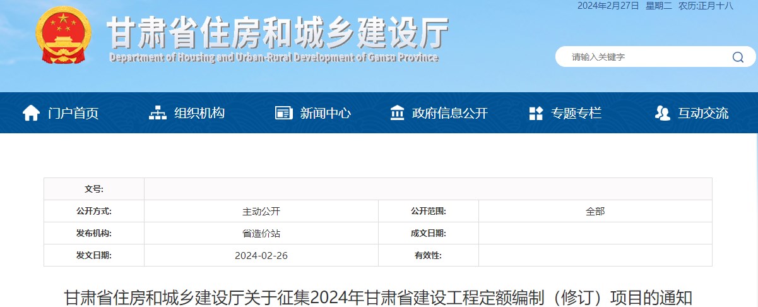Focus the 请输入关键字 search field
Screen dimensions: 758x307
(x=644, y=57)
